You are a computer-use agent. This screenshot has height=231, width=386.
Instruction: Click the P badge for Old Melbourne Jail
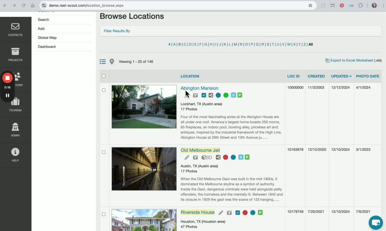(x=247, y=157)
